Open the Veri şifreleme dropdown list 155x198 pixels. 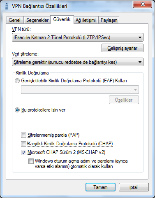coord(78,62)
